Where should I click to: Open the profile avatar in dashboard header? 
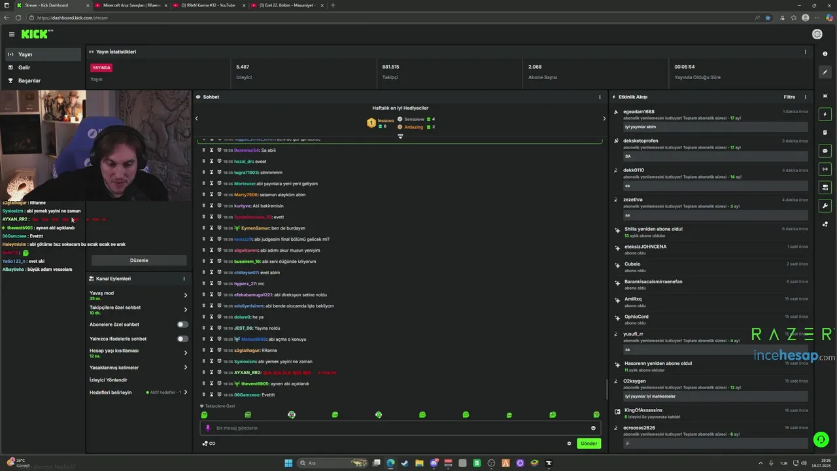[x=817, y=34]
